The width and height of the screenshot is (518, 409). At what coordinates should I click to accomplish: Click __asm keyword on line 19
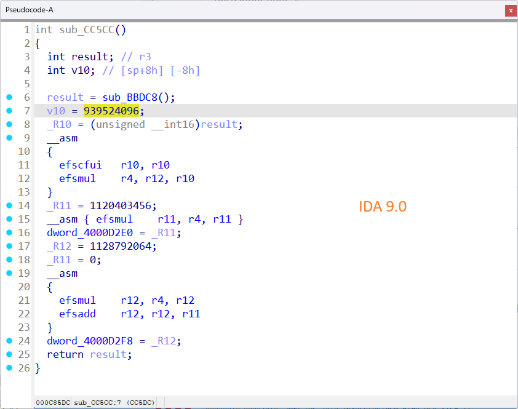pyautogui.click(x=62, y=274)
